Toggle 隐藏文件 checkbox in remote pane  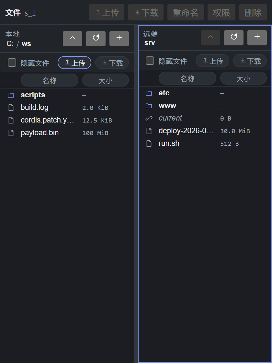[x=150, y=61]
